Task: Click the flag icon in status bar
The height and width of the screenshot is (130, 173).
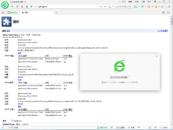Action: (139, 127)
